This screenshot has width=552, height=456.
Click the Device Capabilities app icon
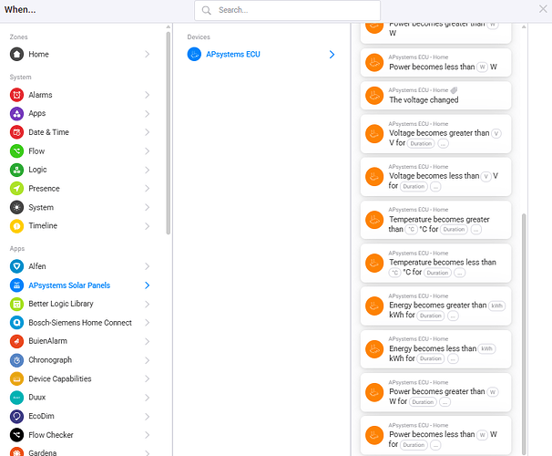point(16,378)
